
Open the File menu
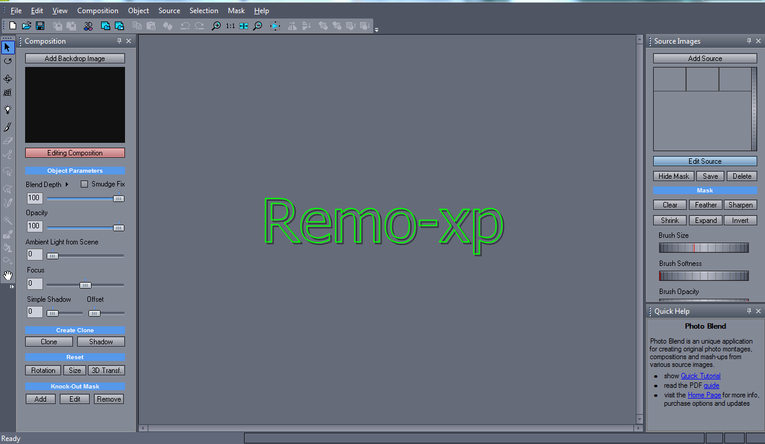tap(16, 11)
